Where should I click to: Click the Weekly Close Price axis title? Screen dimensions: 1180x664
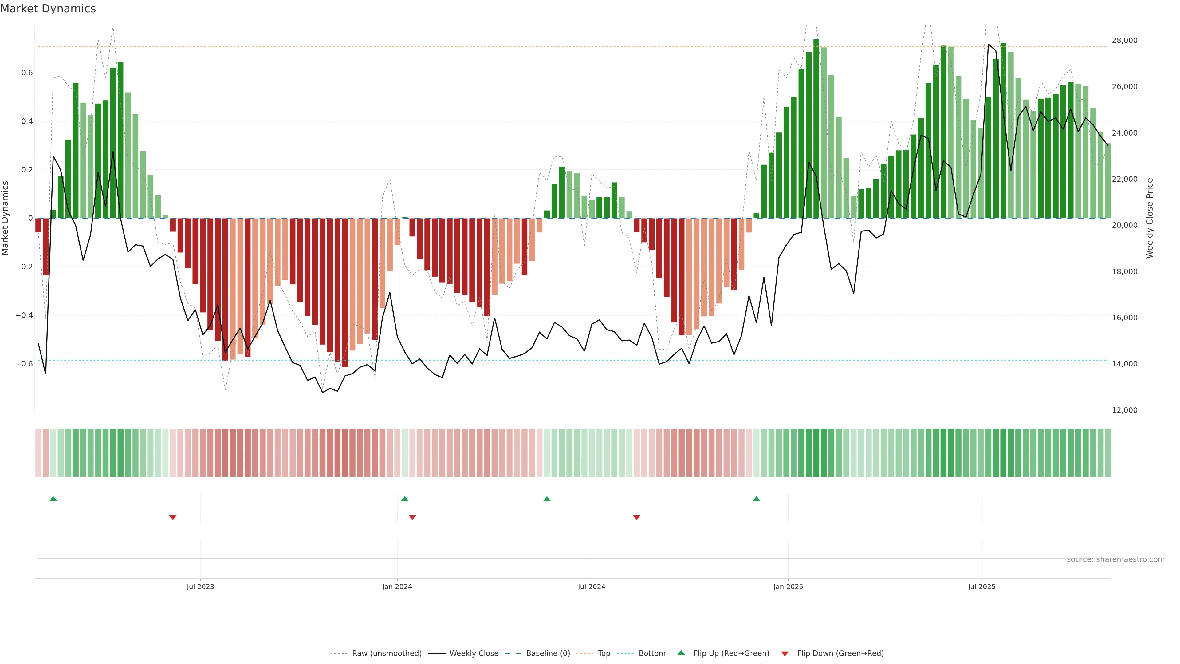click(x=1150, y=218)
